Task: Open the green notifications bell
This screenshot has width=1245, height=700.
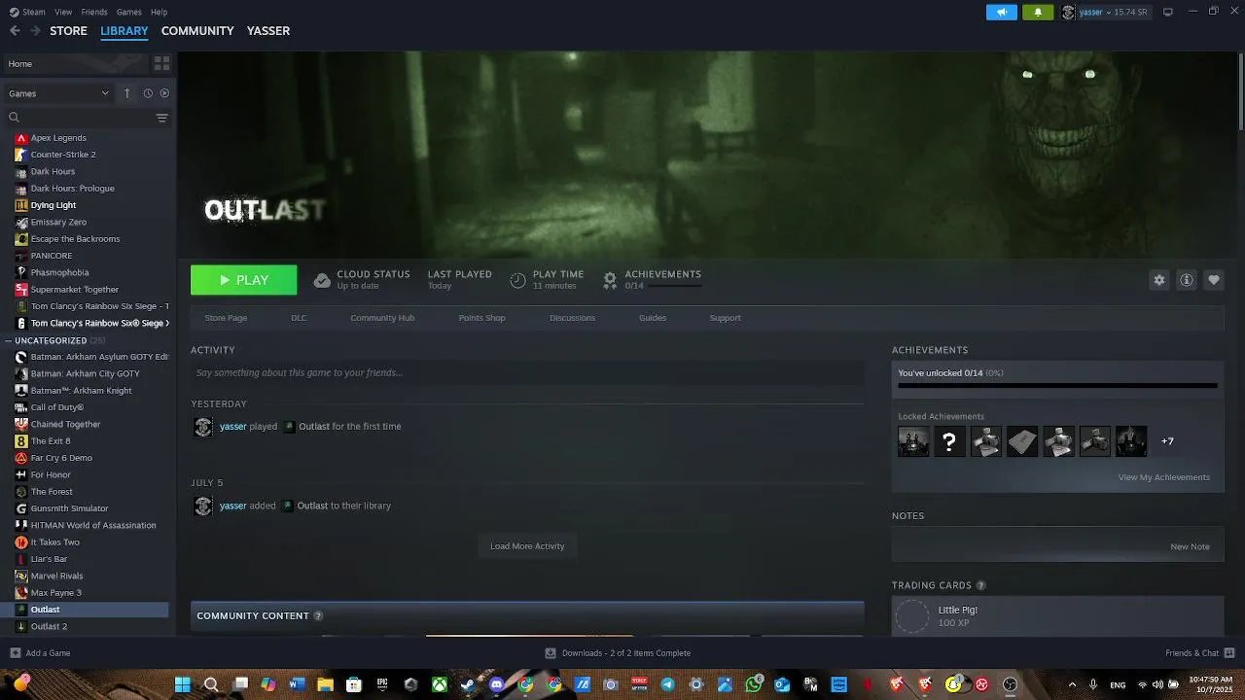Action: coord(1038,12)
